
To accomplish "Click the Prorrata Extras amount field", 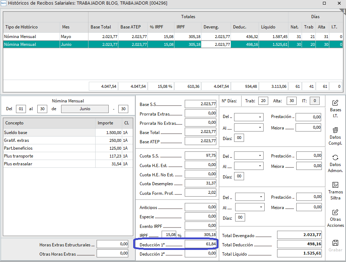I will (x=201, y=113).
